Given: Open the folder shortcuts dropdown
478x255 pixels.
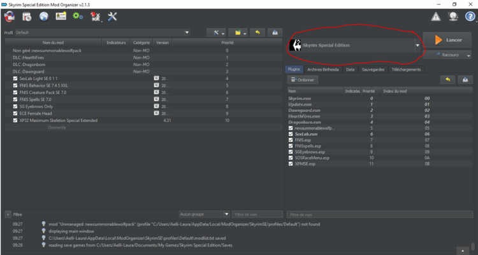Looking at the screenshot, I should tap(238, 32).
